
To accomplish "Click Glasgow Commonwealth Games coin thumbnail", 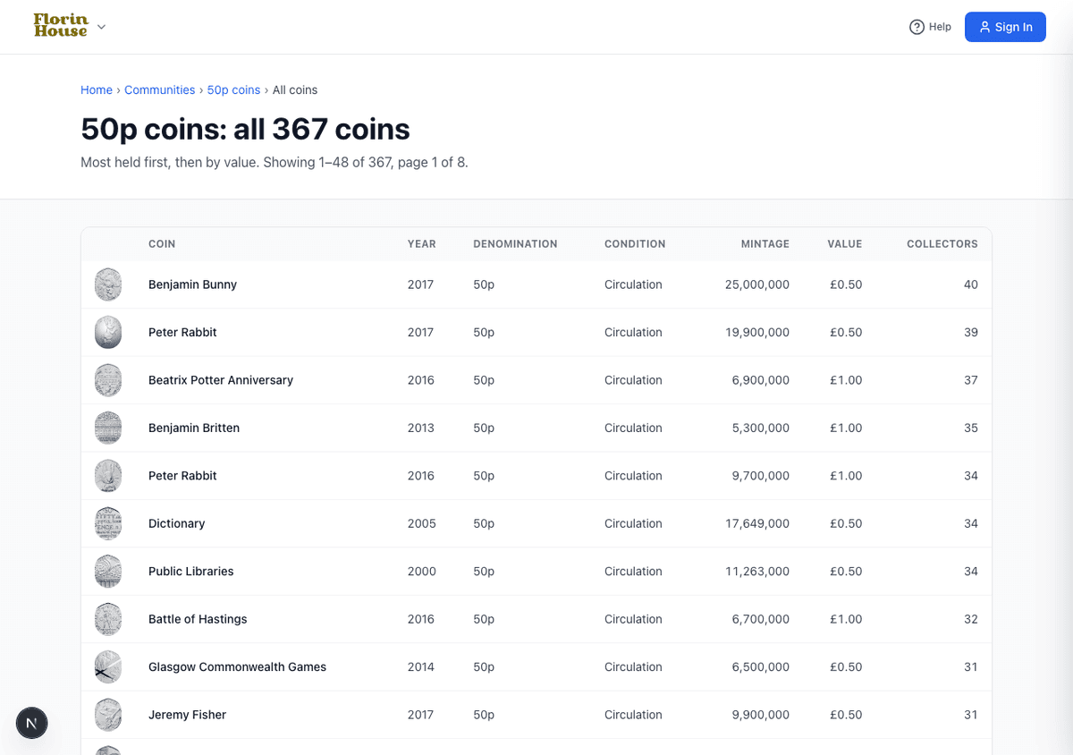I will tap(108, 667).
